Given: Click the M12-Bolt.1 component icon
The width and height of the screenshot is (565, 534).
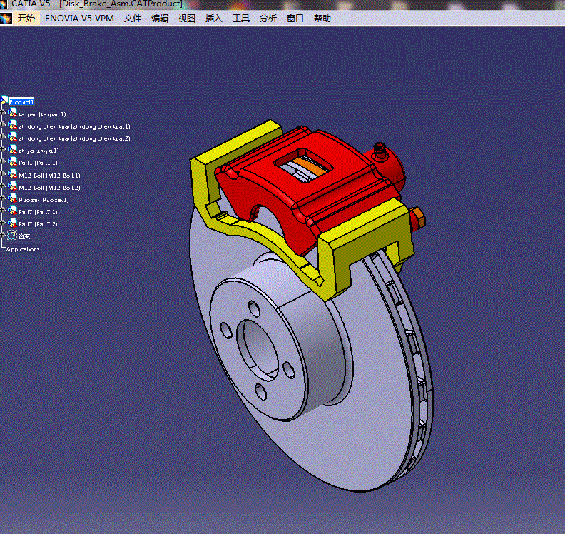Looking at the screenshot, I should [13, 175].
